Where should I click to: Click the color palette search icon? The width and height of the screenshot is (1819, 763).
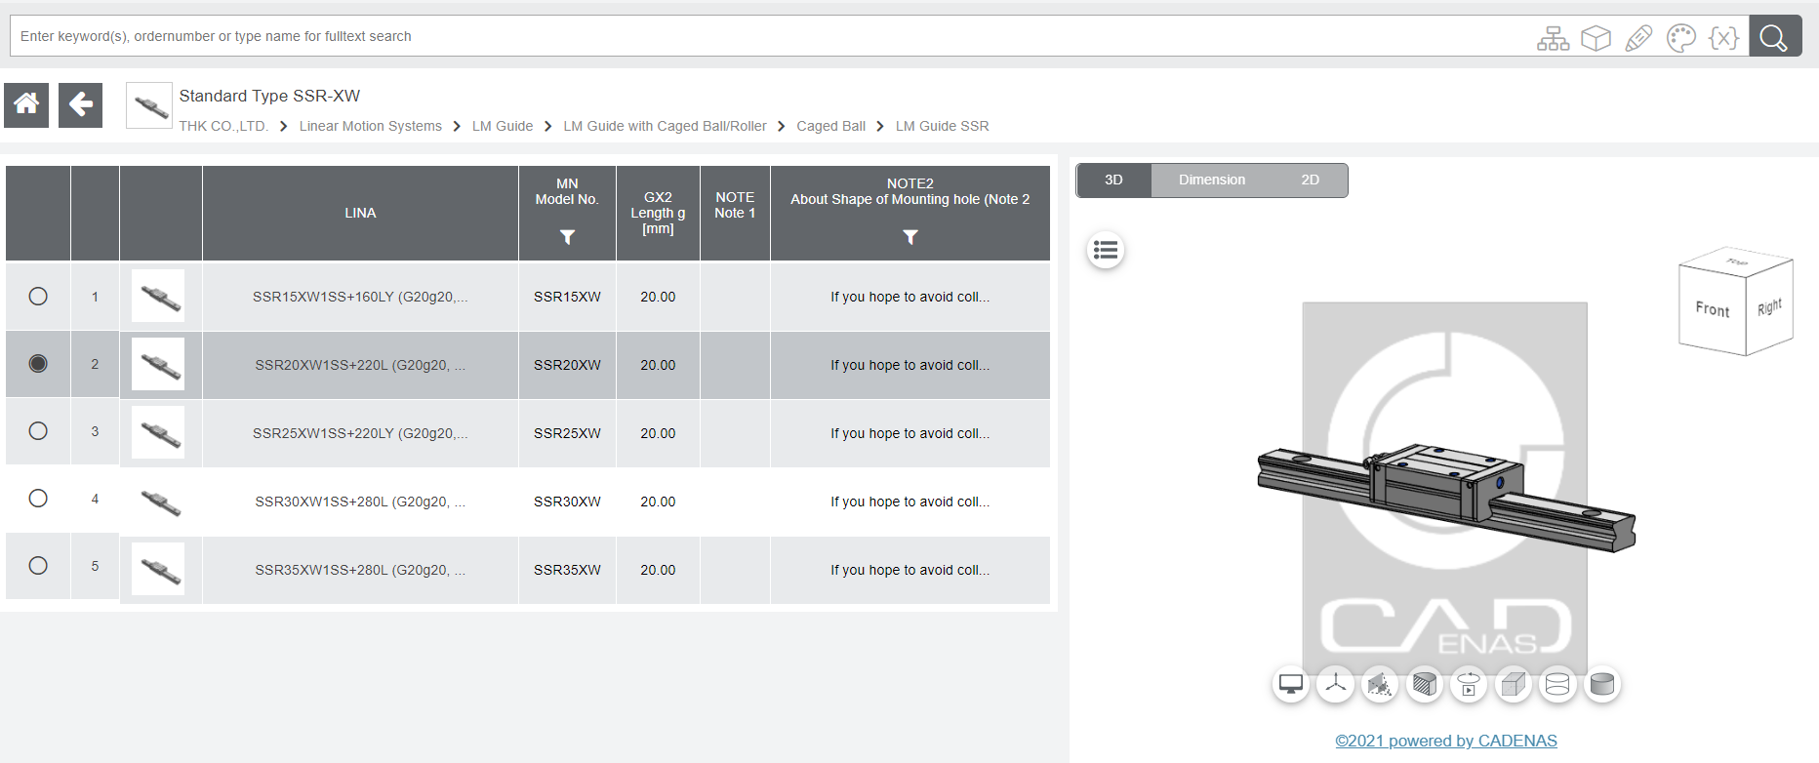coord(1681,38)
